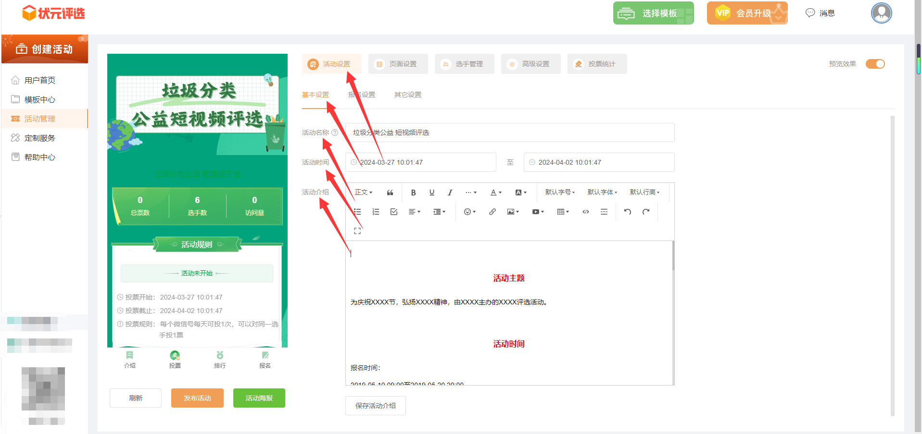Open the 其它设置 sub-tab

click(x=407, y=95)
